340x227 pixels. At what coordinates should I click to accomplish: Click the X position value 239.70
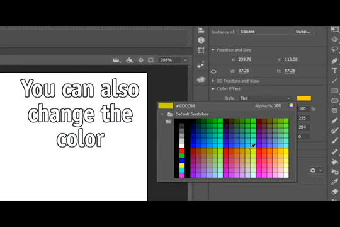(x=245, y=59)
